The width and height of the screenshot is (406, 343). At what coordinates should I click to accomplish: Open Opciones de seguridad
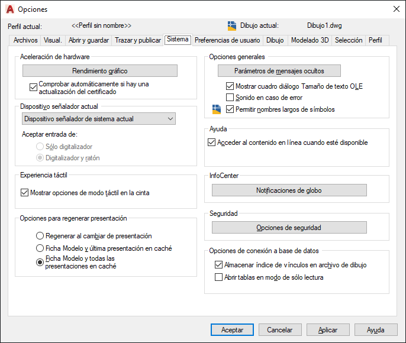click(289, 228)
